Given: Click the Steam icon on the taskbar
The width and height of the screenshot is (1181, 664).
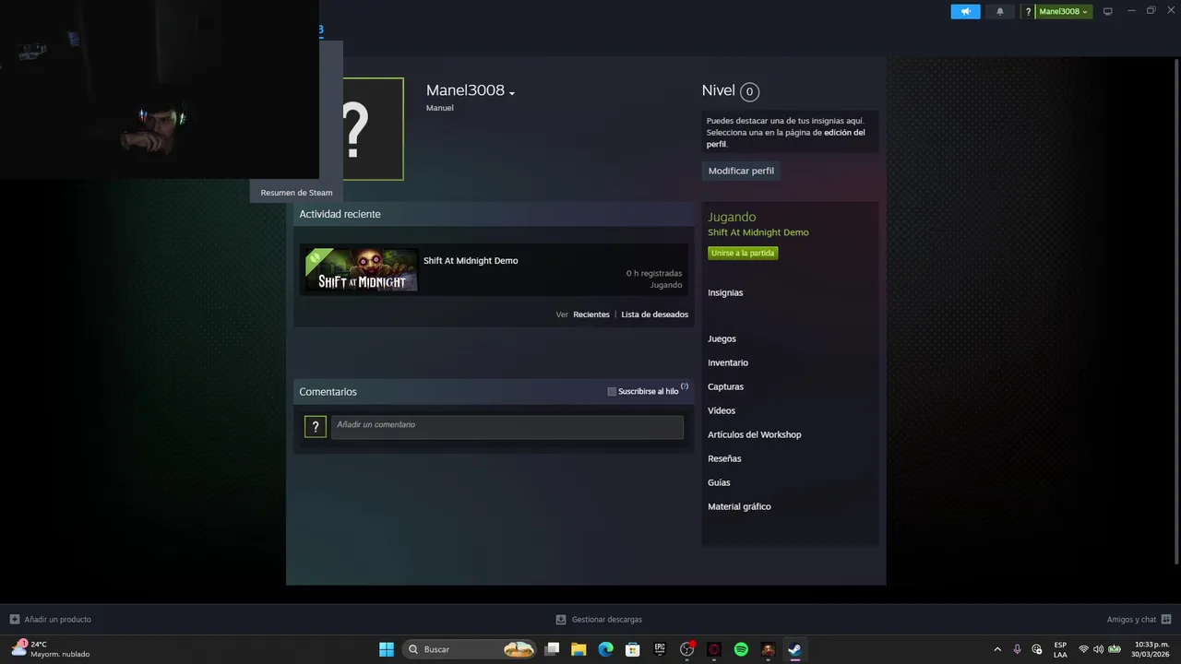Looking at the screenshot, I should (x=794, y=649).
